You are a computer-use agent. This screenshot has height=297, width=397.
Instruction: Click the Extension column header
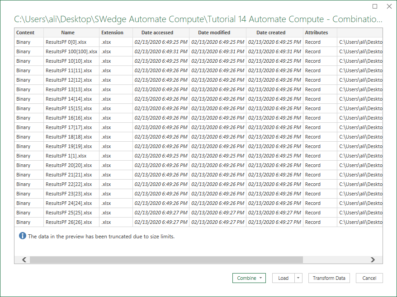click(x=112, y=32)
